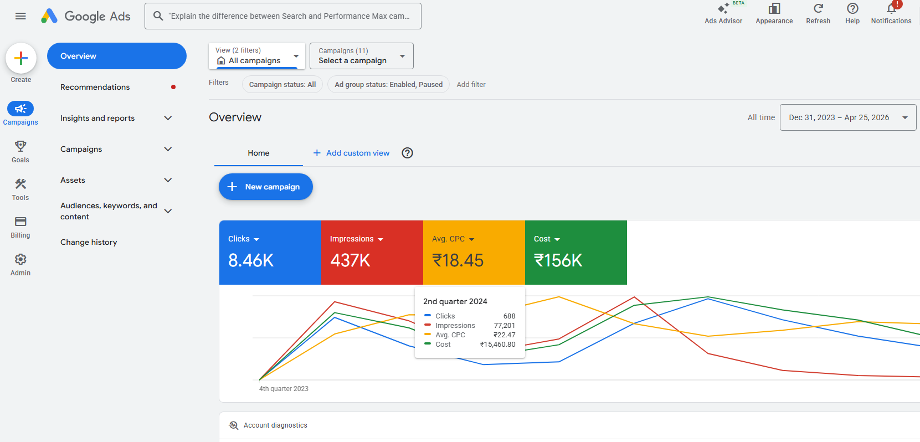Screen dimensions: 920x442
Task: Open Change history page
Action: (x=89, y=242)
